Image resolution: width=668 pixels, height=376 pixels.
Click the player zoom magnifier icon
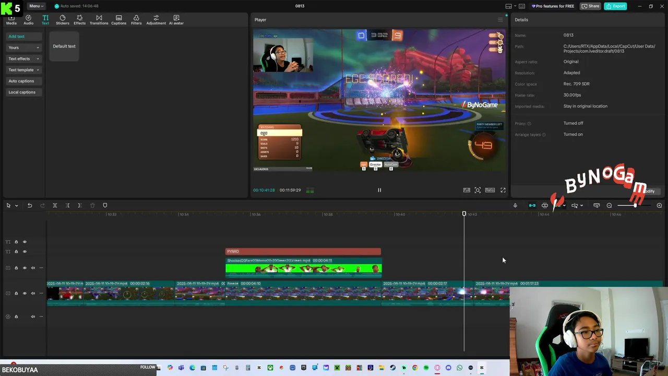(478, 190)
